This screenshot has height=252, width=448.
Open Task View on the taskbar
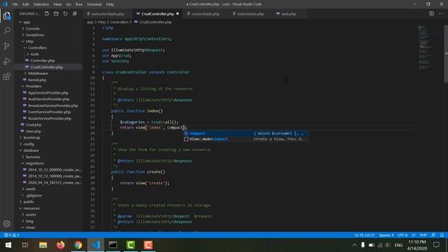(x=25, y=245)
